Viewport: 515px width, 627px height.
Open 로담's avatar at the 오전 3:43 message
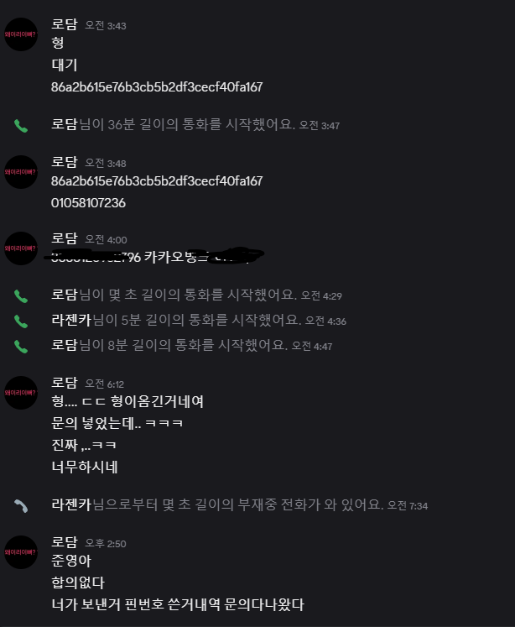tap(21, 34)
